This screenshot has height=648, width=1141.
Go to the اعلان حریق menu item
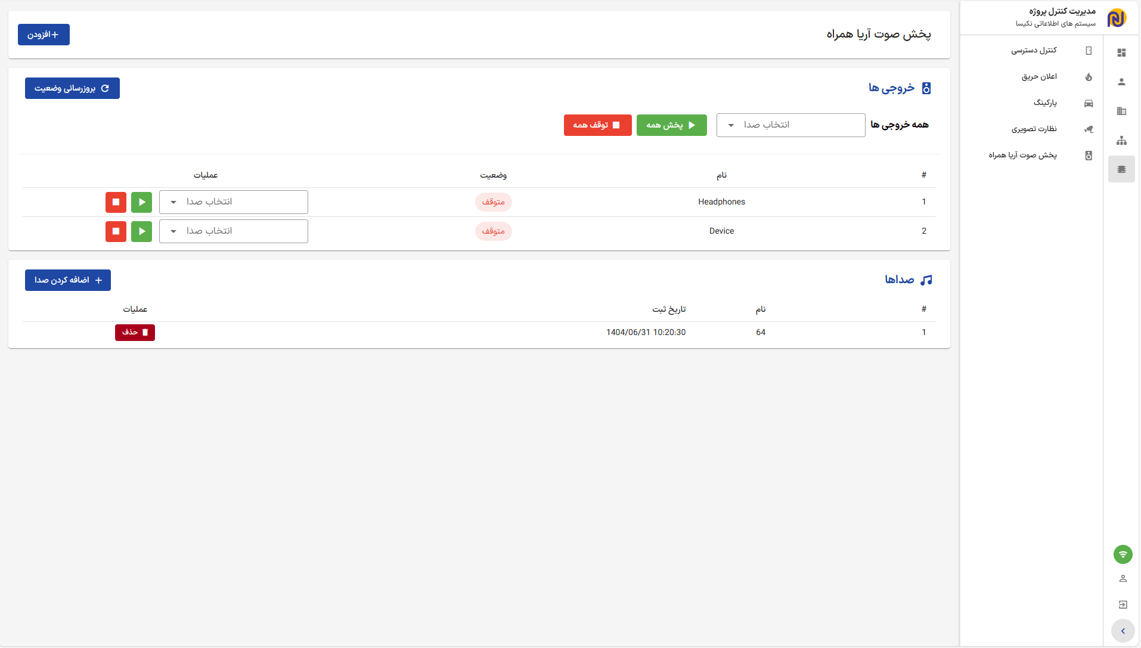[1039, 77]
